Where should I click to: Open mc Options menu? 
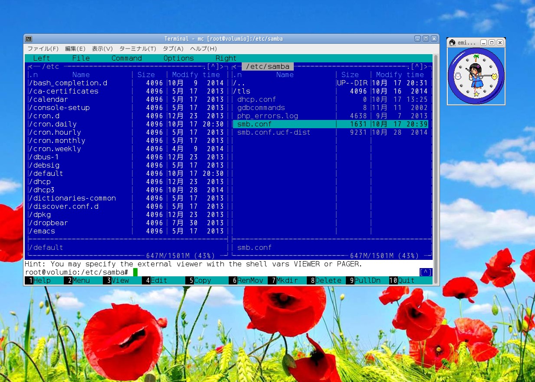178,58
